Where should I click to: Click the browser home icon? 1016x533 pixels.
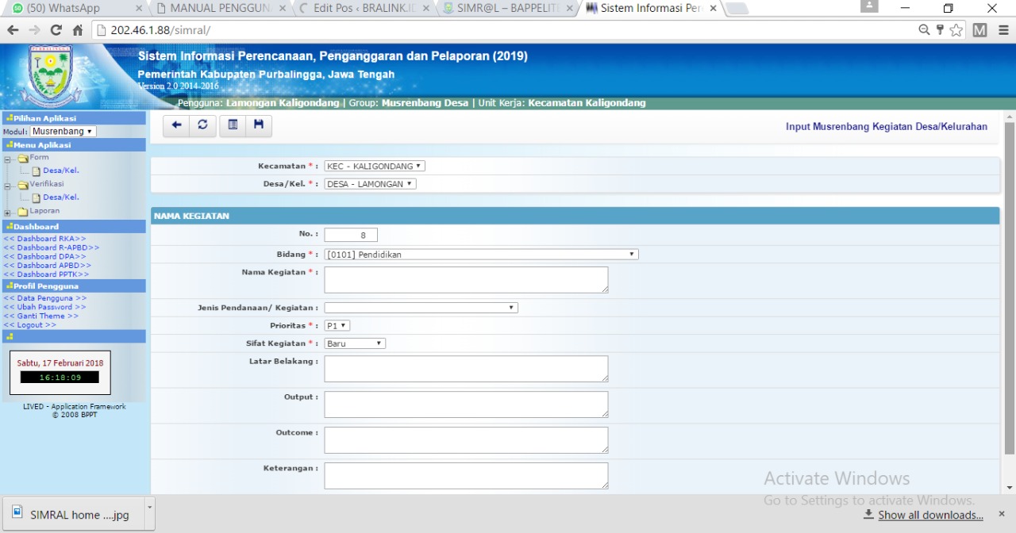pyautogui.click(x=77, y=30)
